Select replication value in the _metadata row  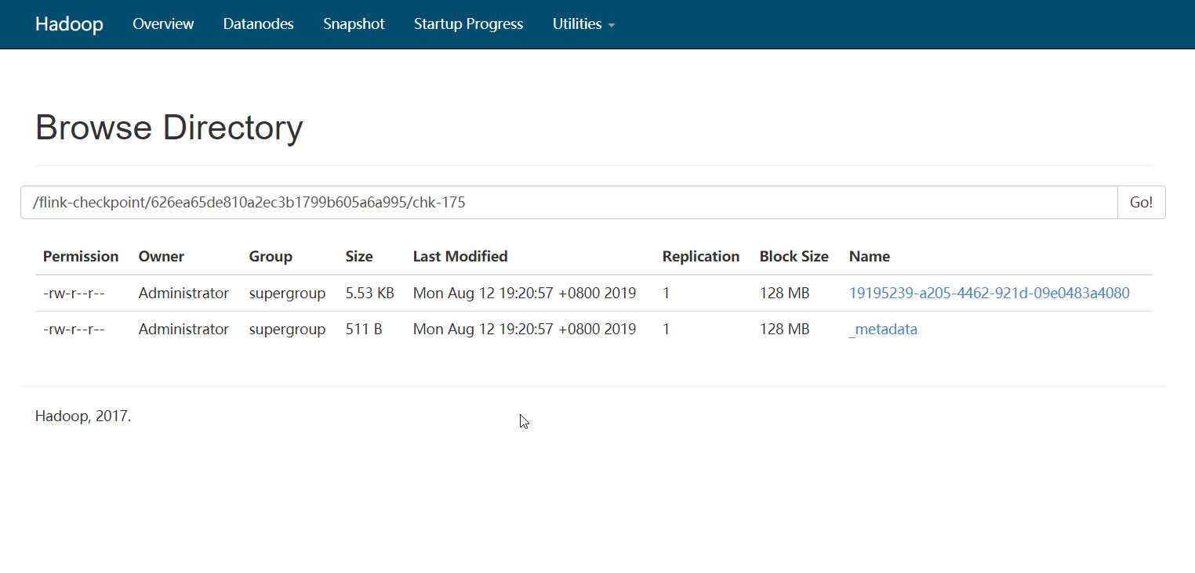667,330
